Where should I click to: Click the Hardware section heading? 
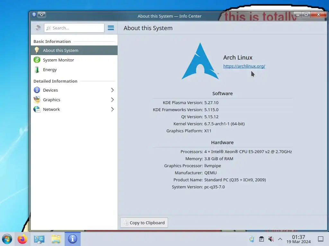coord(222,143)
